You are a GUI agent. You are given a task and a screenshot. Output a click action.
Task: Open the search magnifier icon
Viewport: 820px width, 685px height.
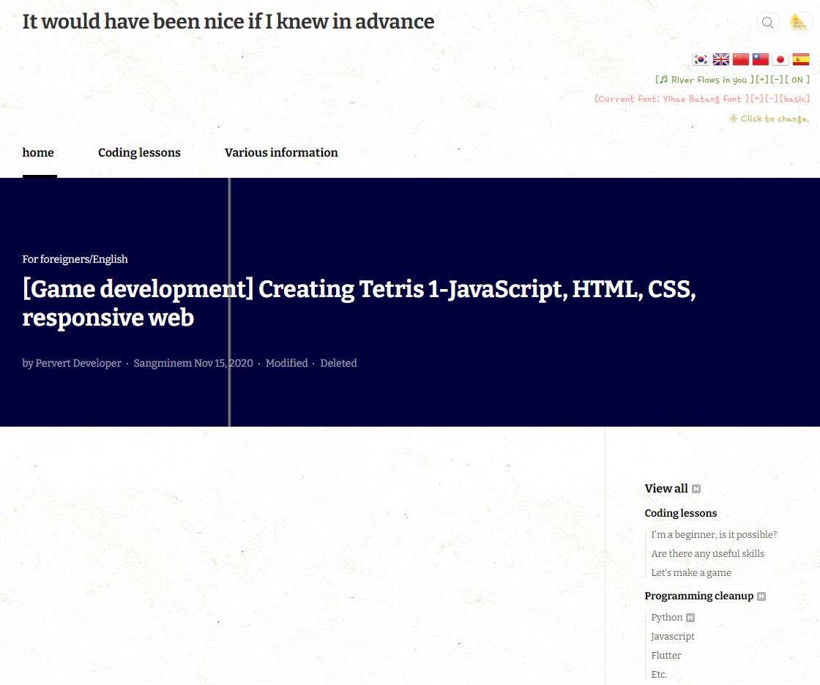tap(768, 23)
